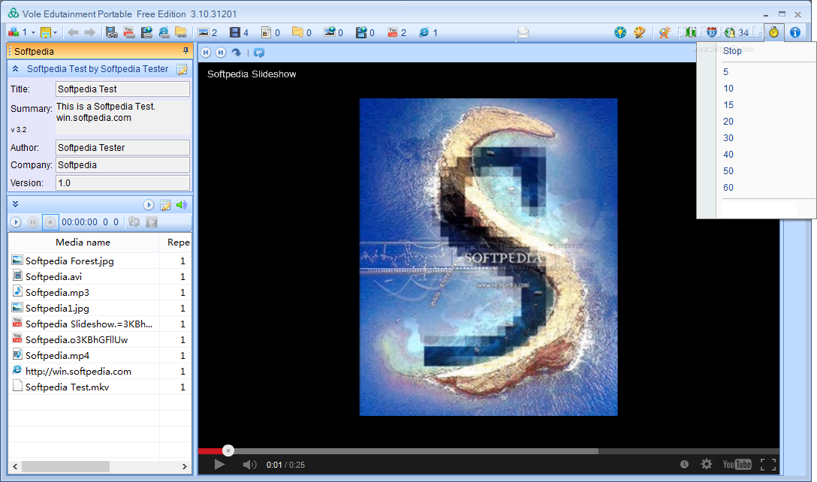This screenshot has height=482, width=817.
Task: Click the yellow save disk icon
Action: [x=46, y=32]
